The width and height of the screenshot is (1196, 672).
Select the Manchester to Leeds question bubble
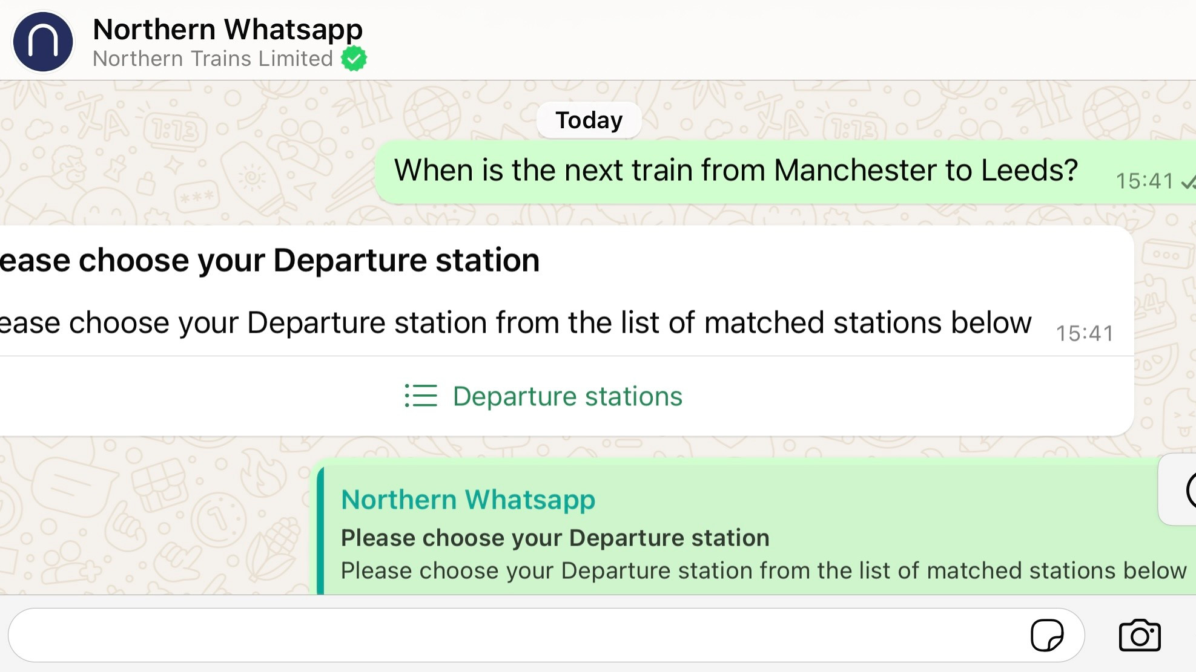[x=735, y=170]
